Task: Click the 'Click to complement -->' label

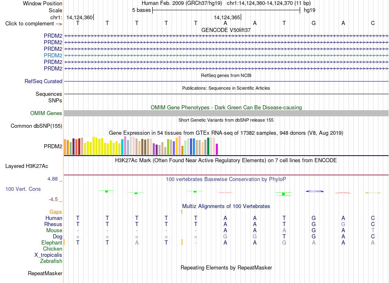Action: coord(34,24)
